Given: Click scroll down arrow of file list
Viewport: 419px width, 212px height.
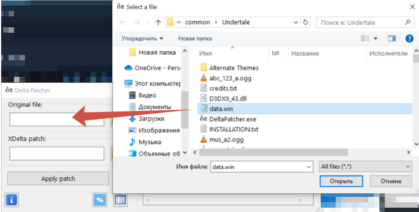Looking at the screenshot, I should 415,144.
